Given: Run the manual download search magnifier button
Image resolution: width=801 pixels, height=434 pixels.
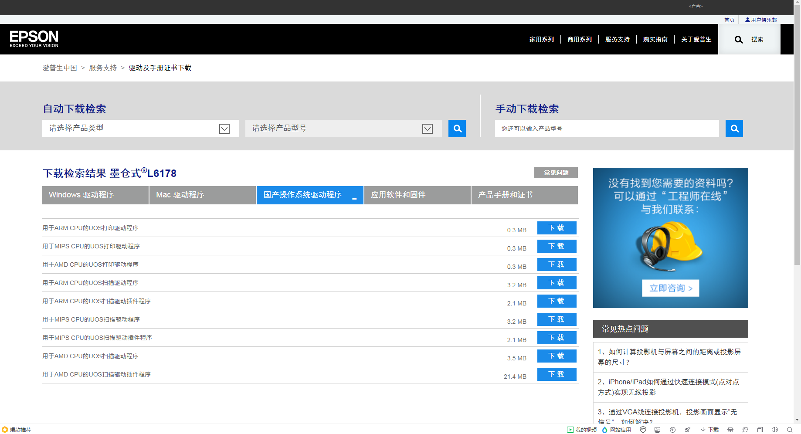Looking at the screenshot, I should tap(734, 129).
